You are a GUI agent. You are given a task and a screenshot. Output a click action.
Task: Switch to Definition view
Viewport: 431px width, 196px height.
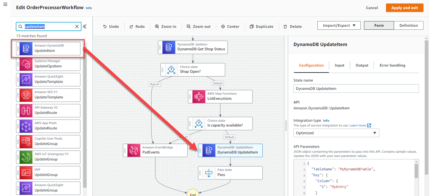click(408, 25)
